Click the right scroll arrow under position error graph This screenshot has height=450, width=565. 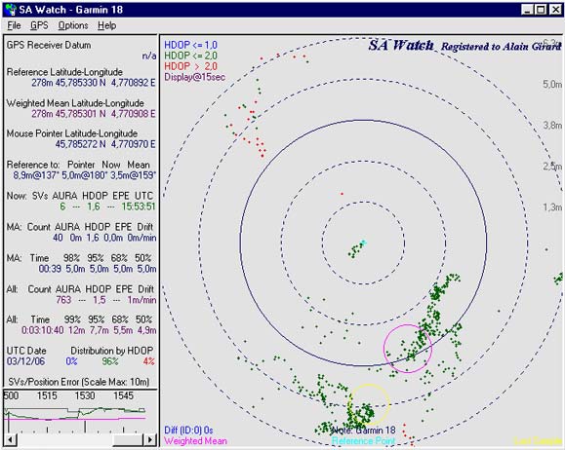pos(150,439)
